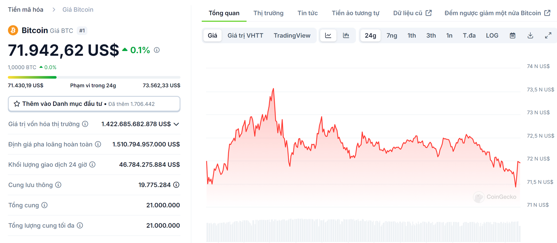Click info icon for Khối lượng giao dịch 24 giờ
Screen dimensions: 557x243
pos(92,165)
